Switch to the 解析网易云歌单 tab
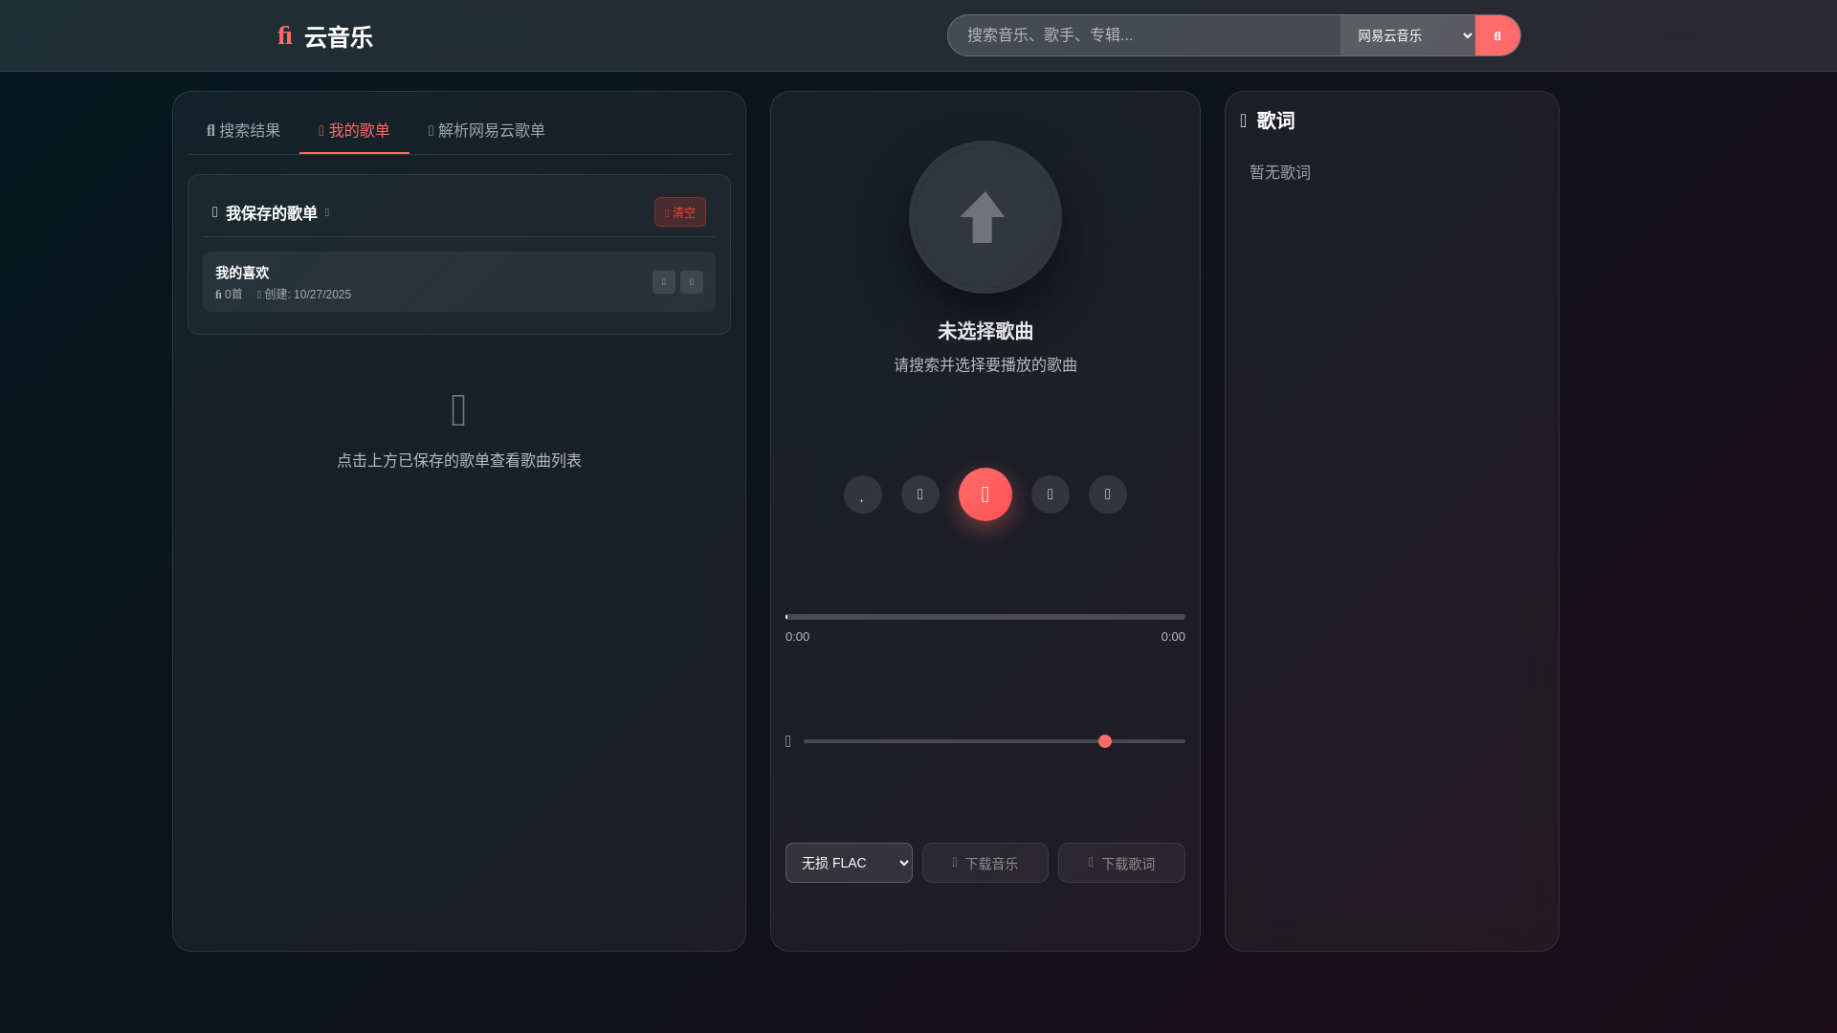Screen dimensions: 1837x1033 click(486, 130)
